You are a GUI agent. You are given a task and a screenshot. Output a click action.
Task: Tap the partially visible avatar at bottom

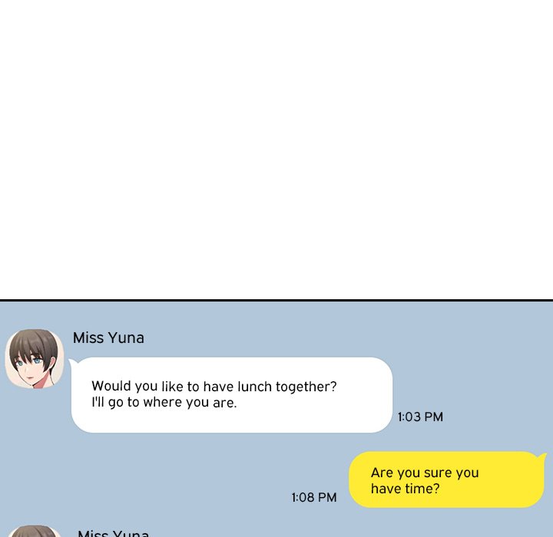pyautogui.click(x=35, y=531)
